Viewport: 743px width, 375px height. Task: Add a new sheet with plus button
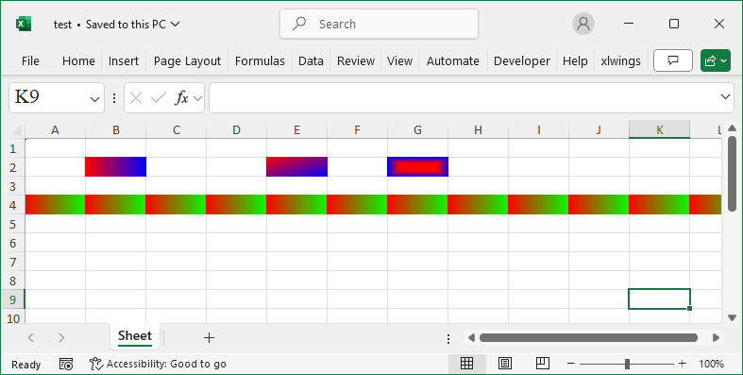pos(209,337)
